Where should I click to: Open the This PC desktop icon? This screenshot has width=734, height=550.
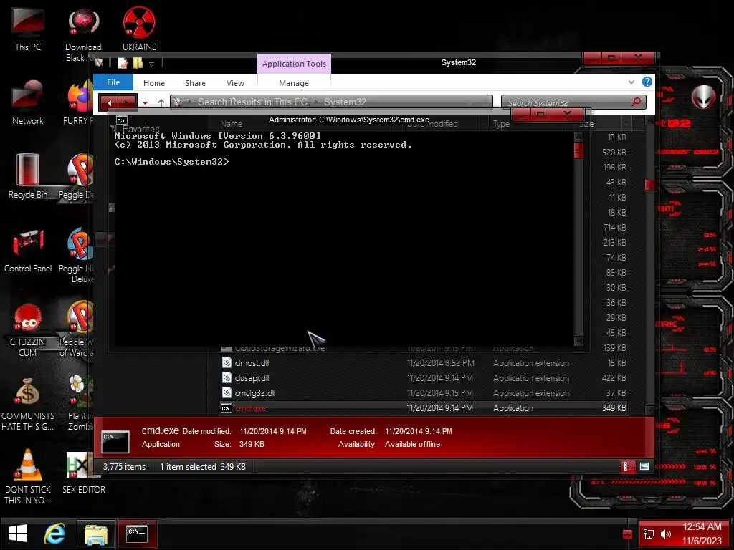[28, 29]
